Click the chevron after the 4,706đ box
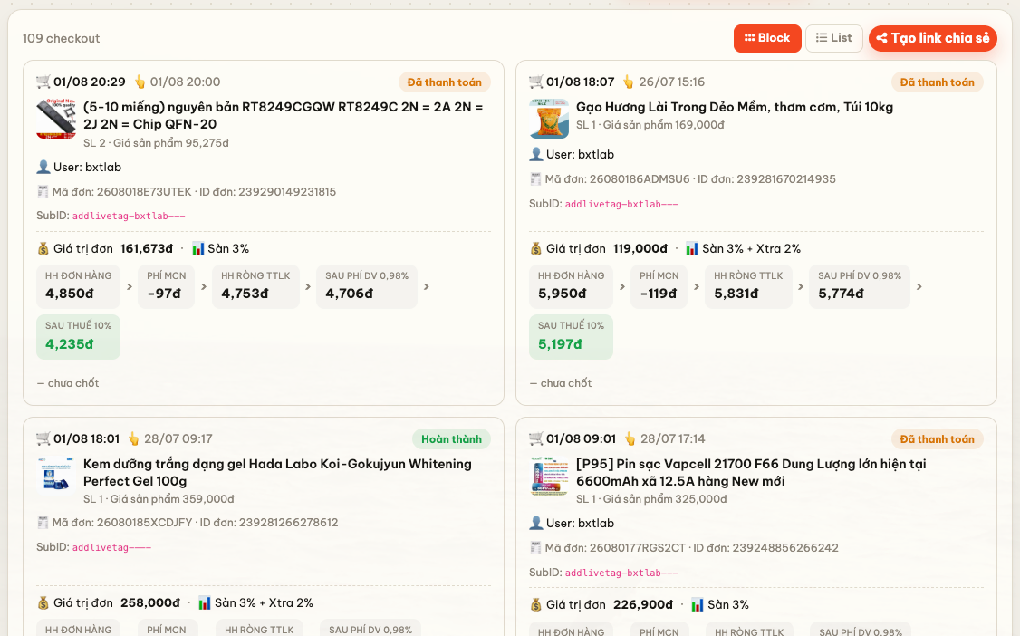Image resolution: width=1020 pixels, height=636 pixels. tap(427, 287)
